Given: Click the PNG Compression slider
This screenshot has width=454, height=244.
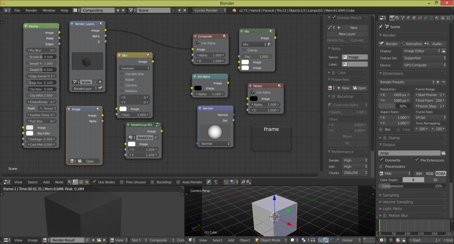Looking at the screenshot, I should (x=412, y=186).
